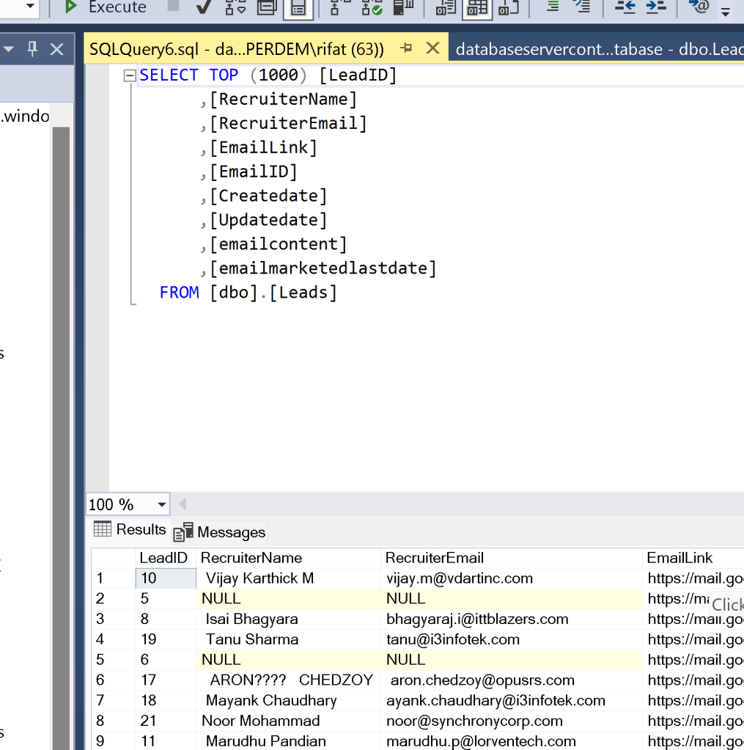The width and height of the screenshot is (744, 750).
Task: Click the Cancel Executing Query stop icon
Action: [x=173, y=6]
